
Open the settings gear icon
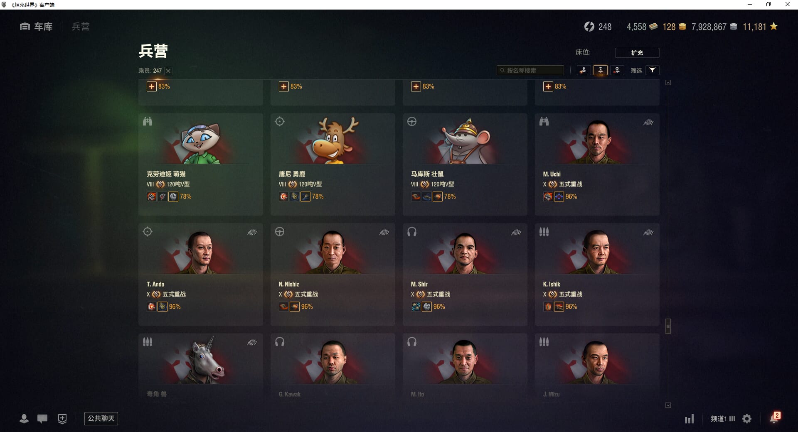tap(747, 419)
